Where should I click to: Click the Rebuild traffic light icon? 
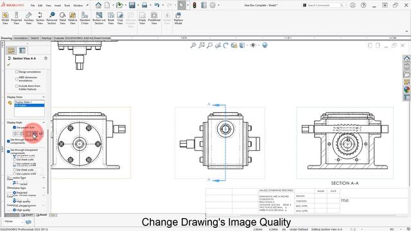[x=195, y=5]
